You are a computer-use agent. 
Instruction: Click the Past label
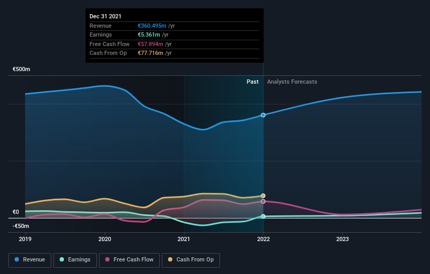(252, 82)
